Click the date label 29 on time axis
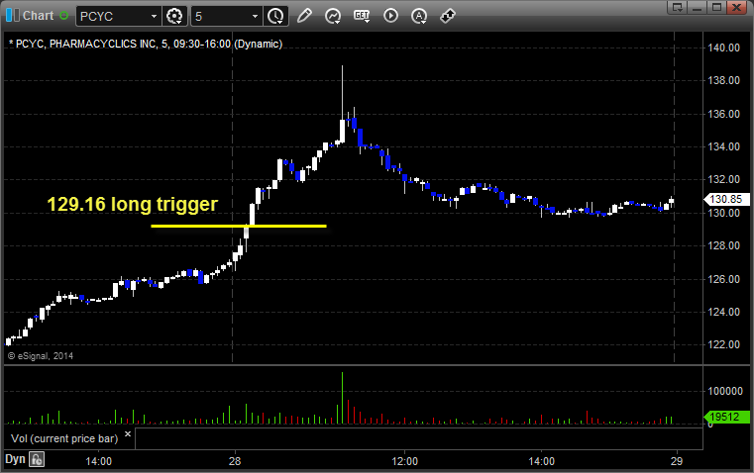The height and width of the screenshot is (473, 754). [677, 461]
